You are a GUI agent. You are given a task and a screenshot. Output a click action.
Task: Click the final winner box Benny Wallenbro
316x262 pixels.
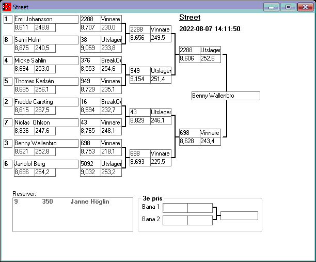pyautogui.click(x=226, y=96)
